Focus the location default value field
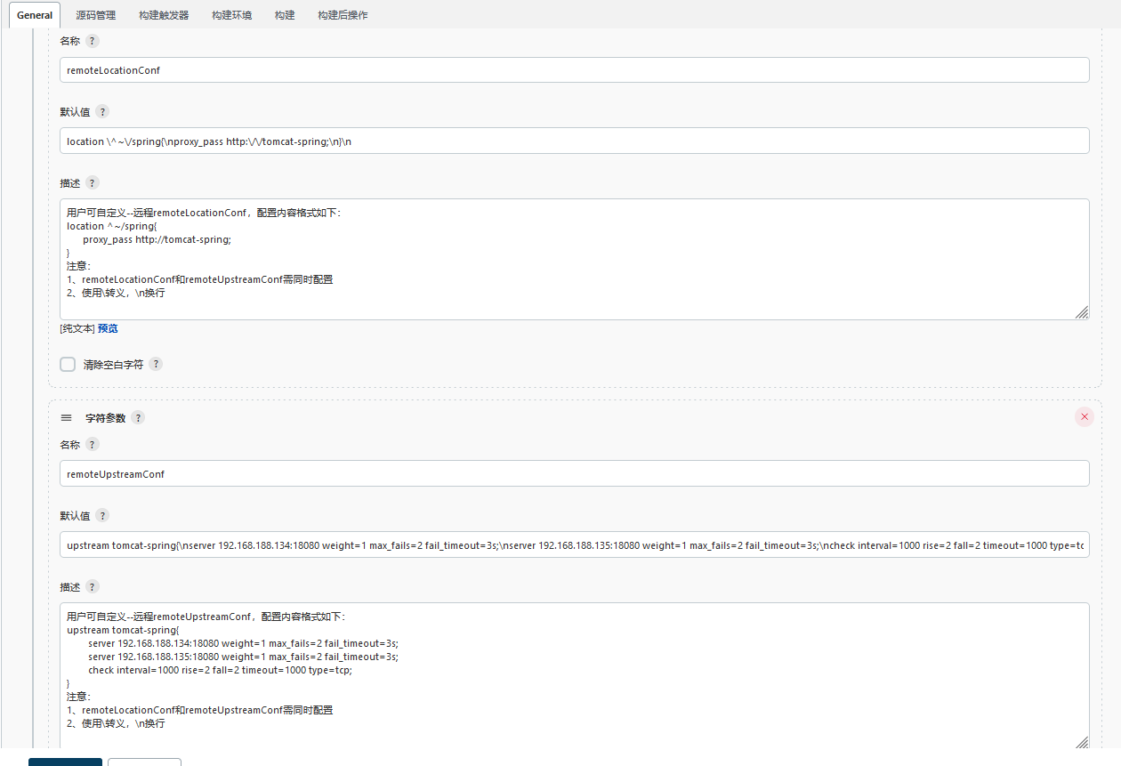 click(x=575, y=141)
